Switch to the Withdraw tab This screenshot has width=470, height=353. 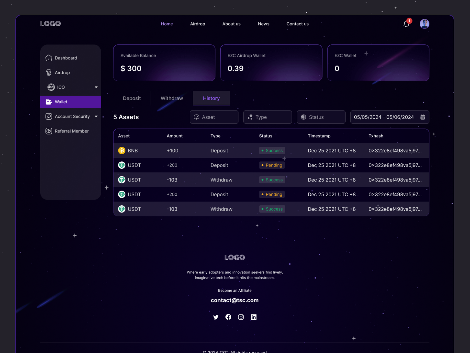point(172,98)
